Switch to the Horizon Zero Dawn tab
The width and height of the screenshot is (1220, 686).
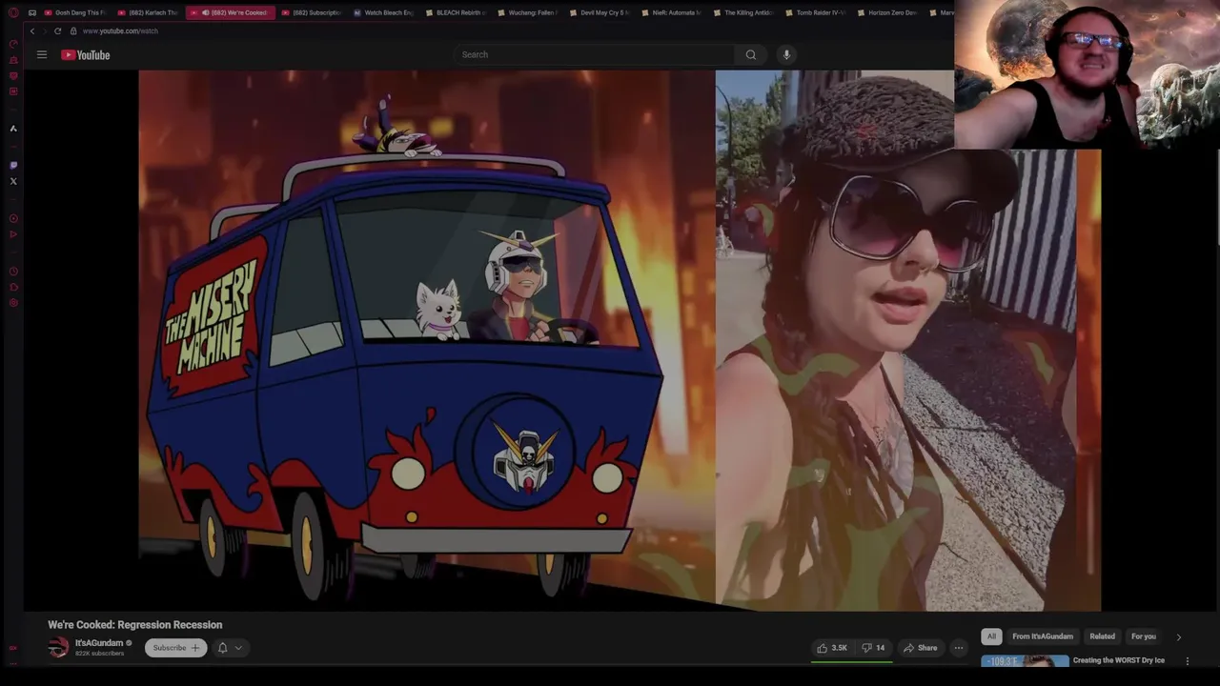pos(886,12)
